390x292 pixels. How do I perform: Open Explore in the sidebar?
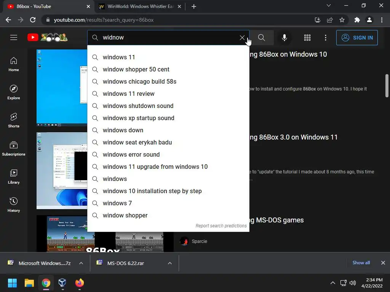coord(14,92)
